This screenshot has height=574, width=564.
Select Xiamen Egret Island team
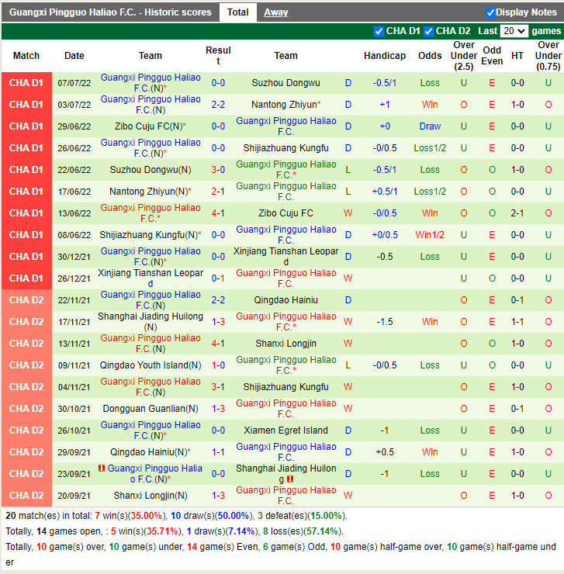coord(285,430)
